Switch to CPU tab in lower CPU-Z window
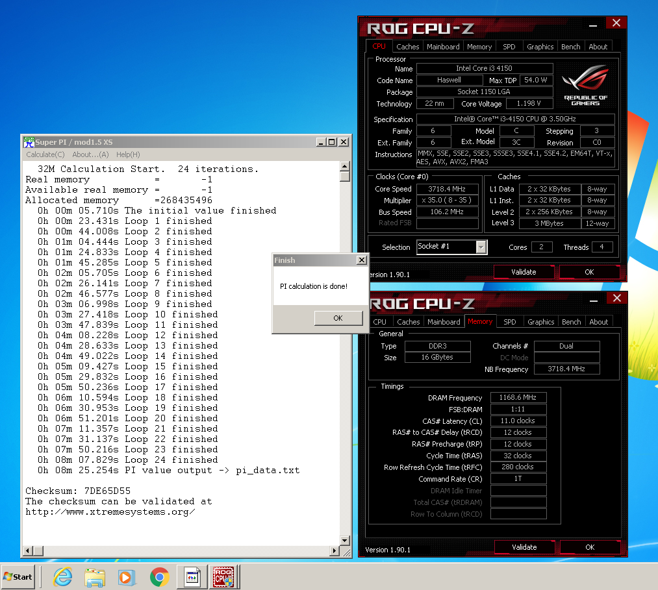 (380, 322)
